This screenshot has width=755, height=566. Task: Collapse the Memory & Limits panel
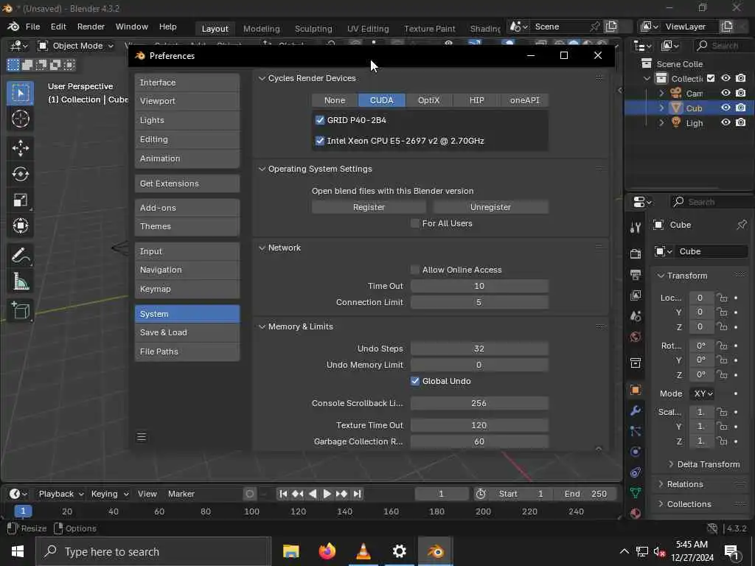coord(262,326)
